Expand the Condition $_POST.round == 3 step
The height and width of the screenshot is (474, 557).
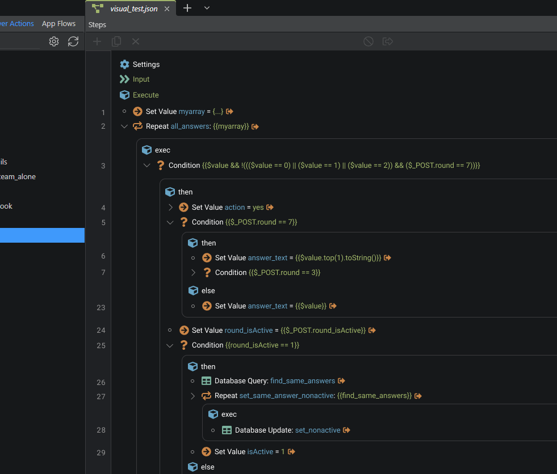pyautogui.click(x=193, y=273)
